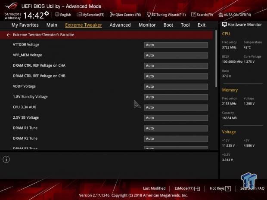Open DRAM R2 Tune dropdown
This screenshot has height=200, width=267.
click(176, 138)
